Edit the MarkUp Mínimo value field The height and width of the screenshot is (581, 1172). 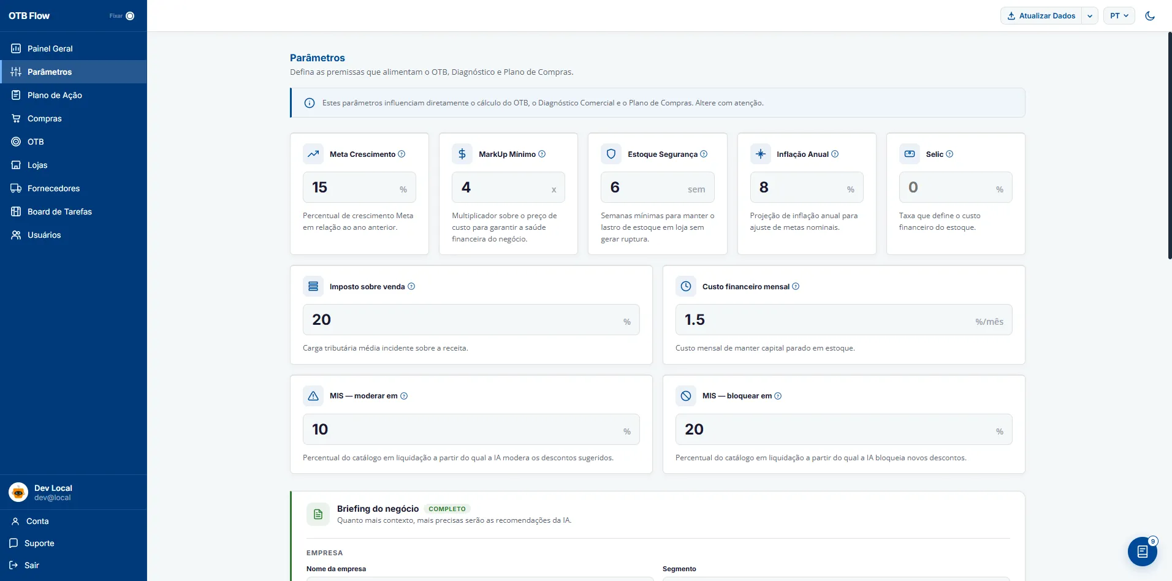[508, 188]
